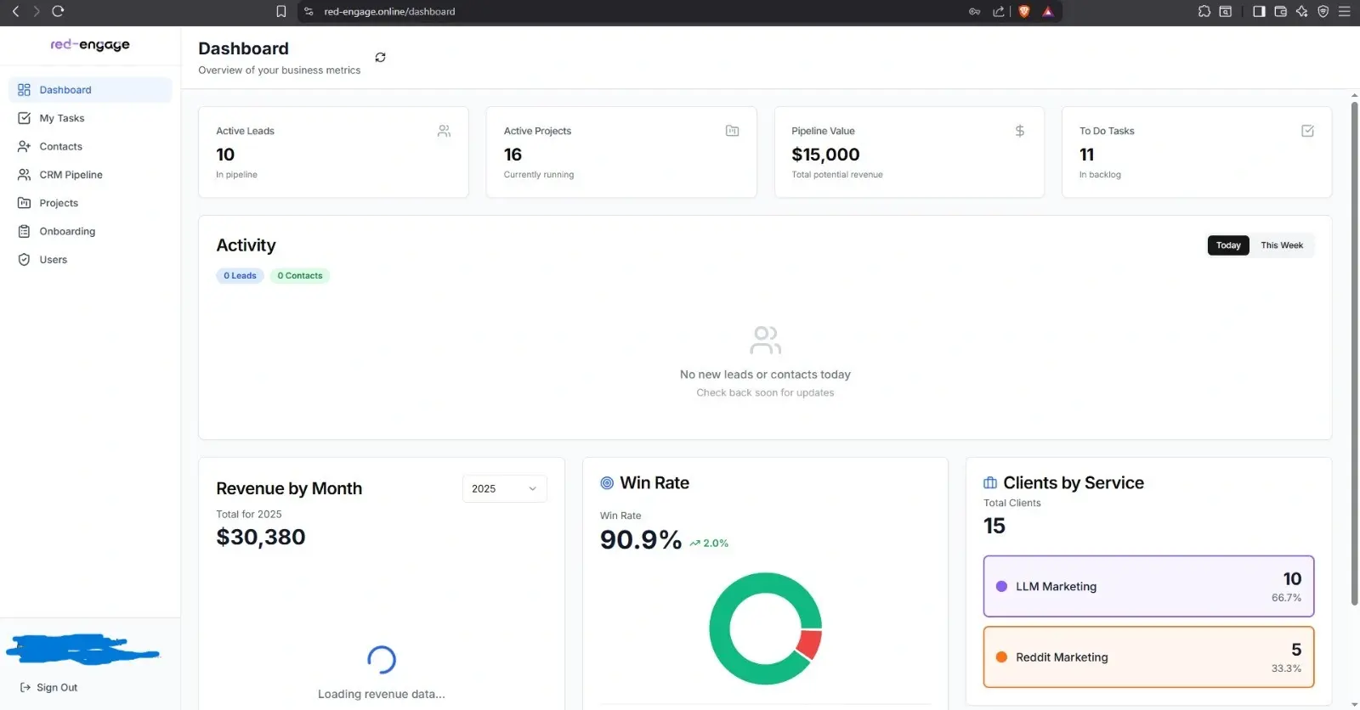Select the Reddit Marketing service card

coord(1148,656)
